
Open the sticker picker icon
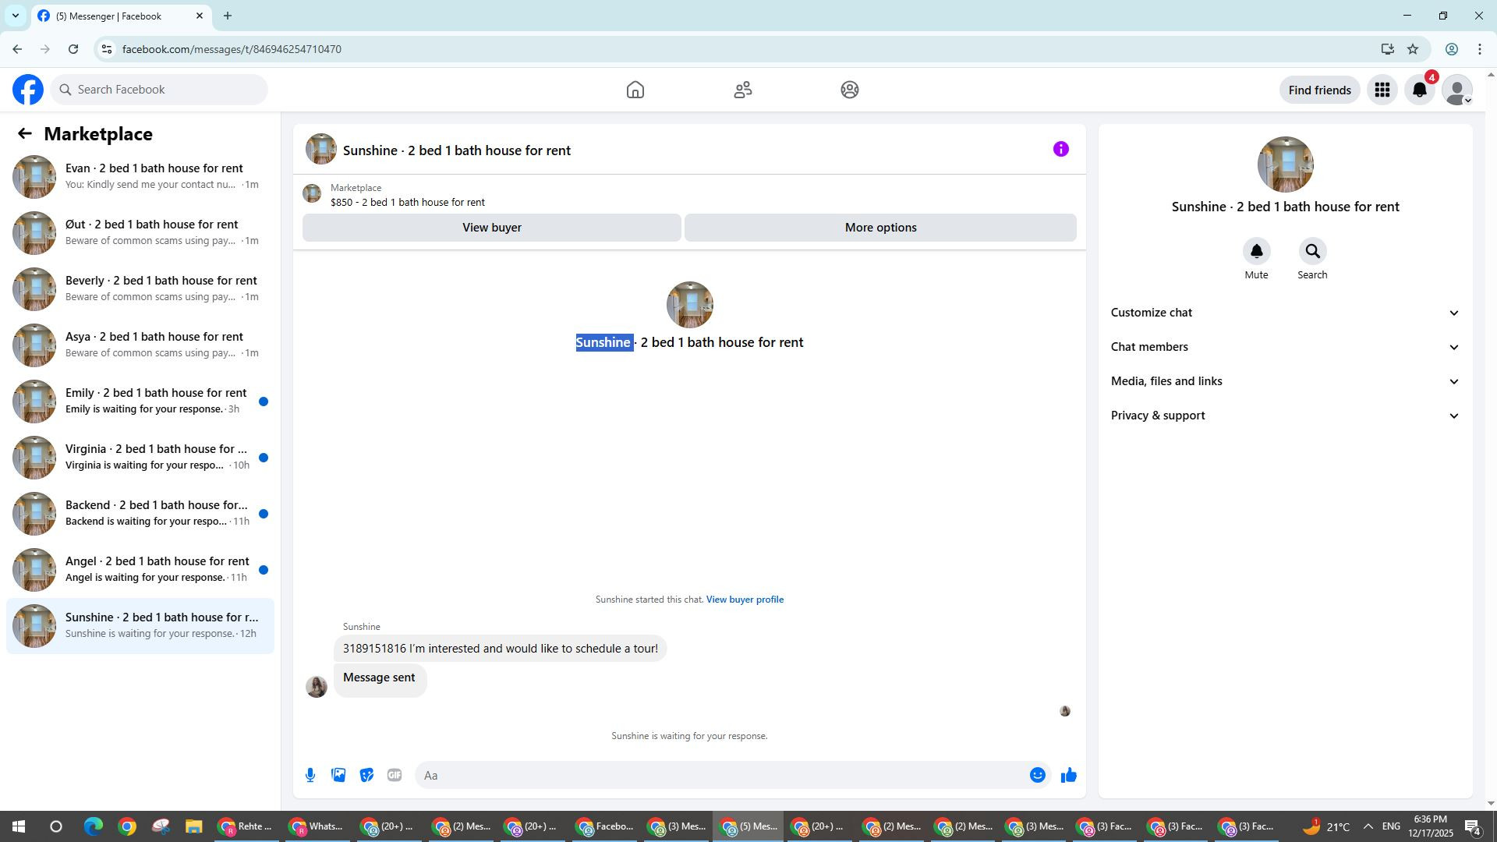point(366,775)
